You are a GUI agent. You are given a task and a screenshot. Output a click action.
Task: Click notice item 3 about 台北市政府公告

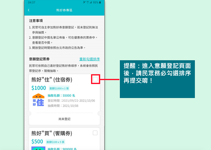coord(57,48)
